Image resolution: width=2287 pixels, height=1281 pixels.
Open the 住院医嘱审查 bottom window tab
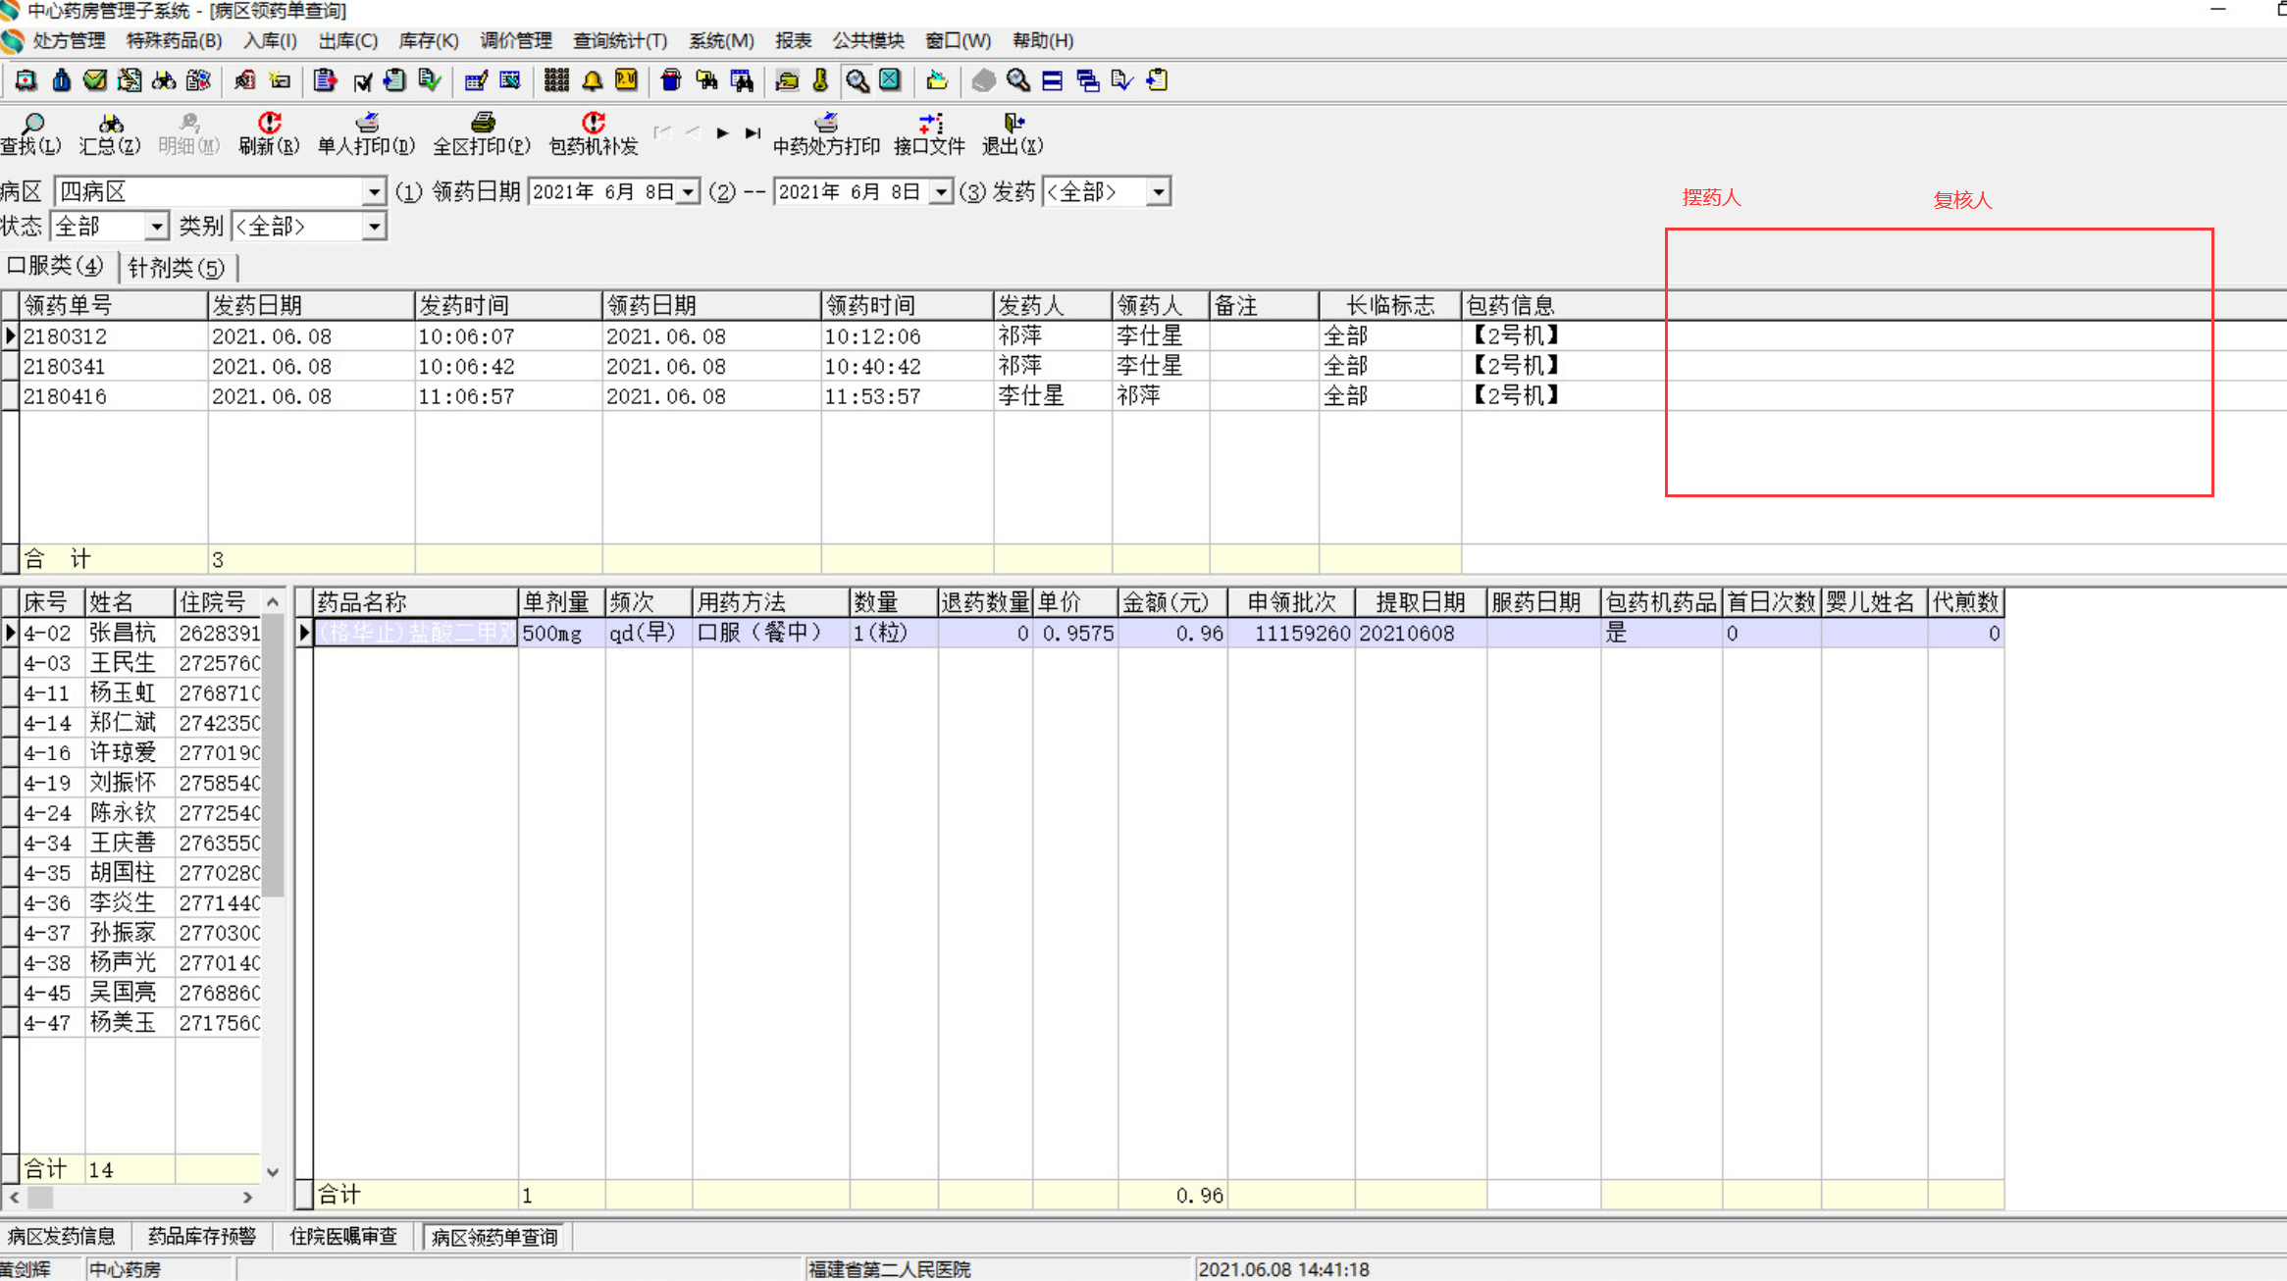click(343, 1237)
